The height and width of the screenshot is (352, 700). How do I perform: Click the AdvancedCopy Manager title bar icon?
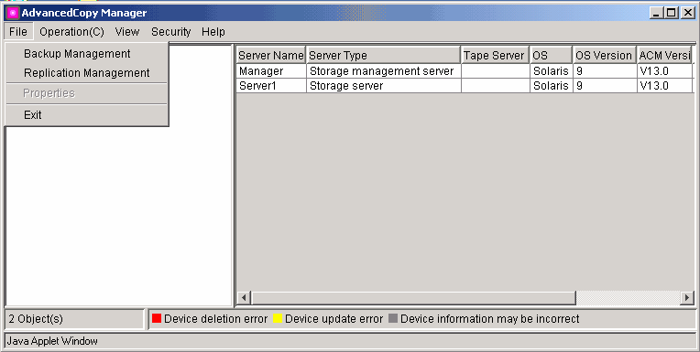[x=13, y=13]
